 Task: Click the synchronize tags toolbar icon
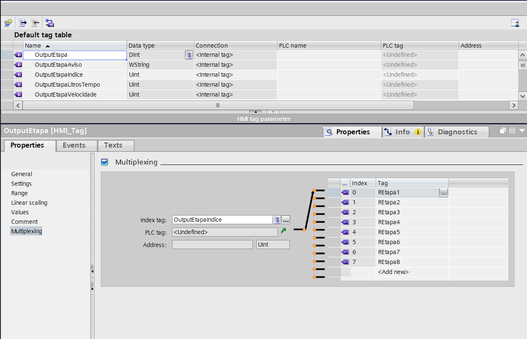50,23
